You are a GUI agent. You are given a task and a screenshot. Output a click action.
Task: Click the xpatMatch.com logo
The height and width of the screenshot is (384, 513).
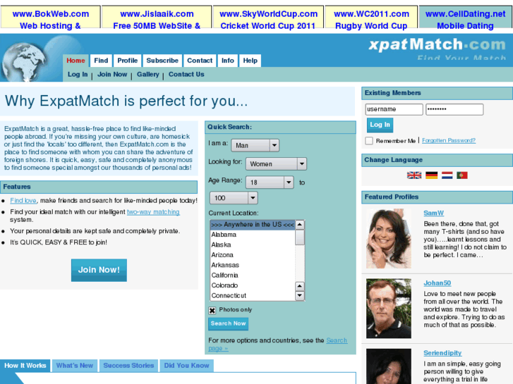[x=437, y=45]
